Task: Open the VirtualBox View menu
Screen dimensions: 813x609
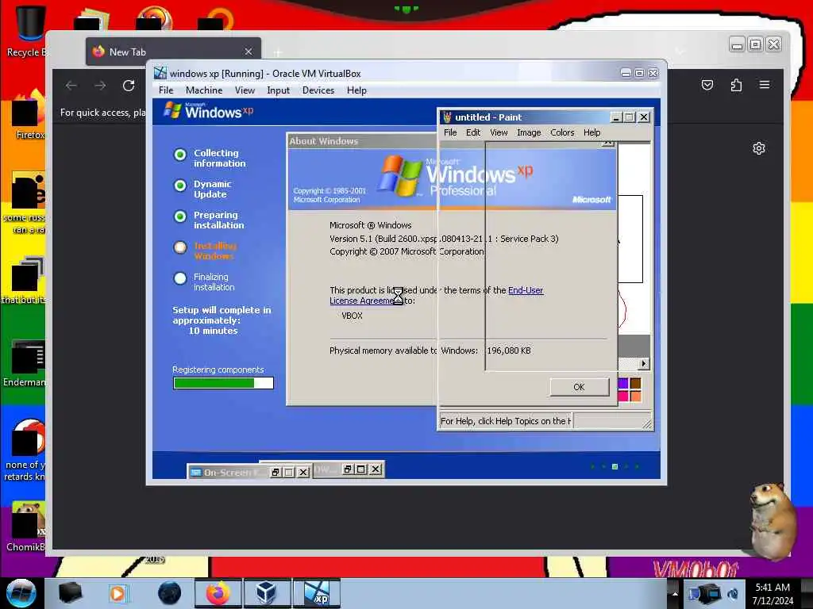Action: (x=245, y=90)
